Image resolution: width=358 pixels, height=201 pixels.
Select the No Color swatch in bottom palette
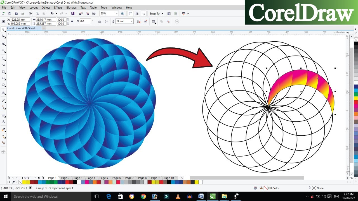[20, 182]
